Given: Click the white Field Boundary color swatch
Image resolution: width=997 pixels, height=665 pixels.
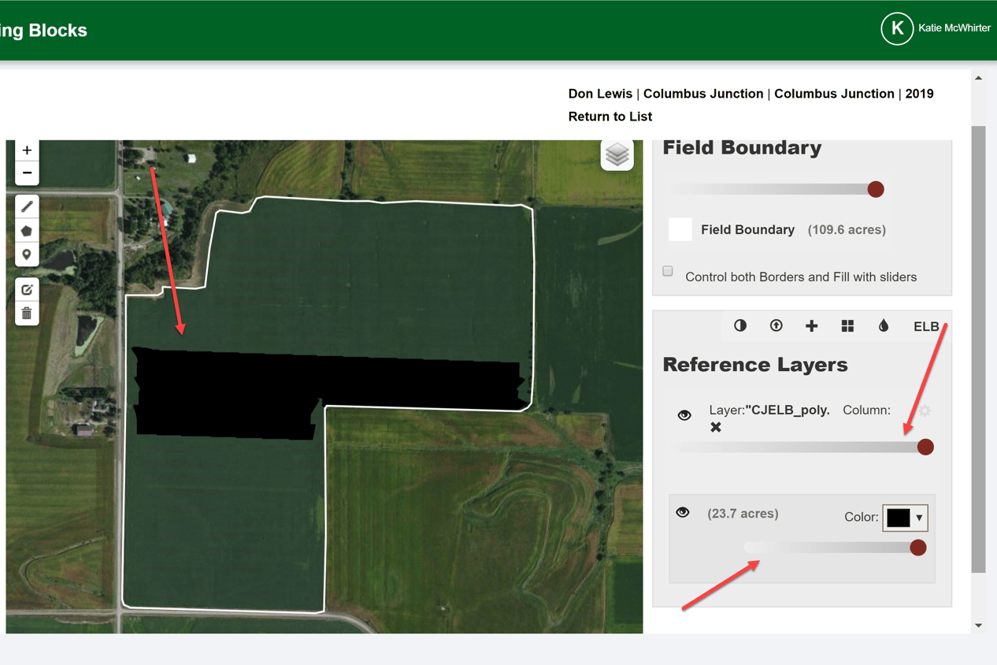Looking at the screenshot, I should point(680,229).
